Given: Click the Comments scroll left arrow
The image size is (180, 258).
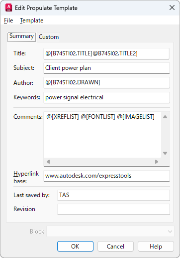Looking at the screenshot, I should 48,162.
